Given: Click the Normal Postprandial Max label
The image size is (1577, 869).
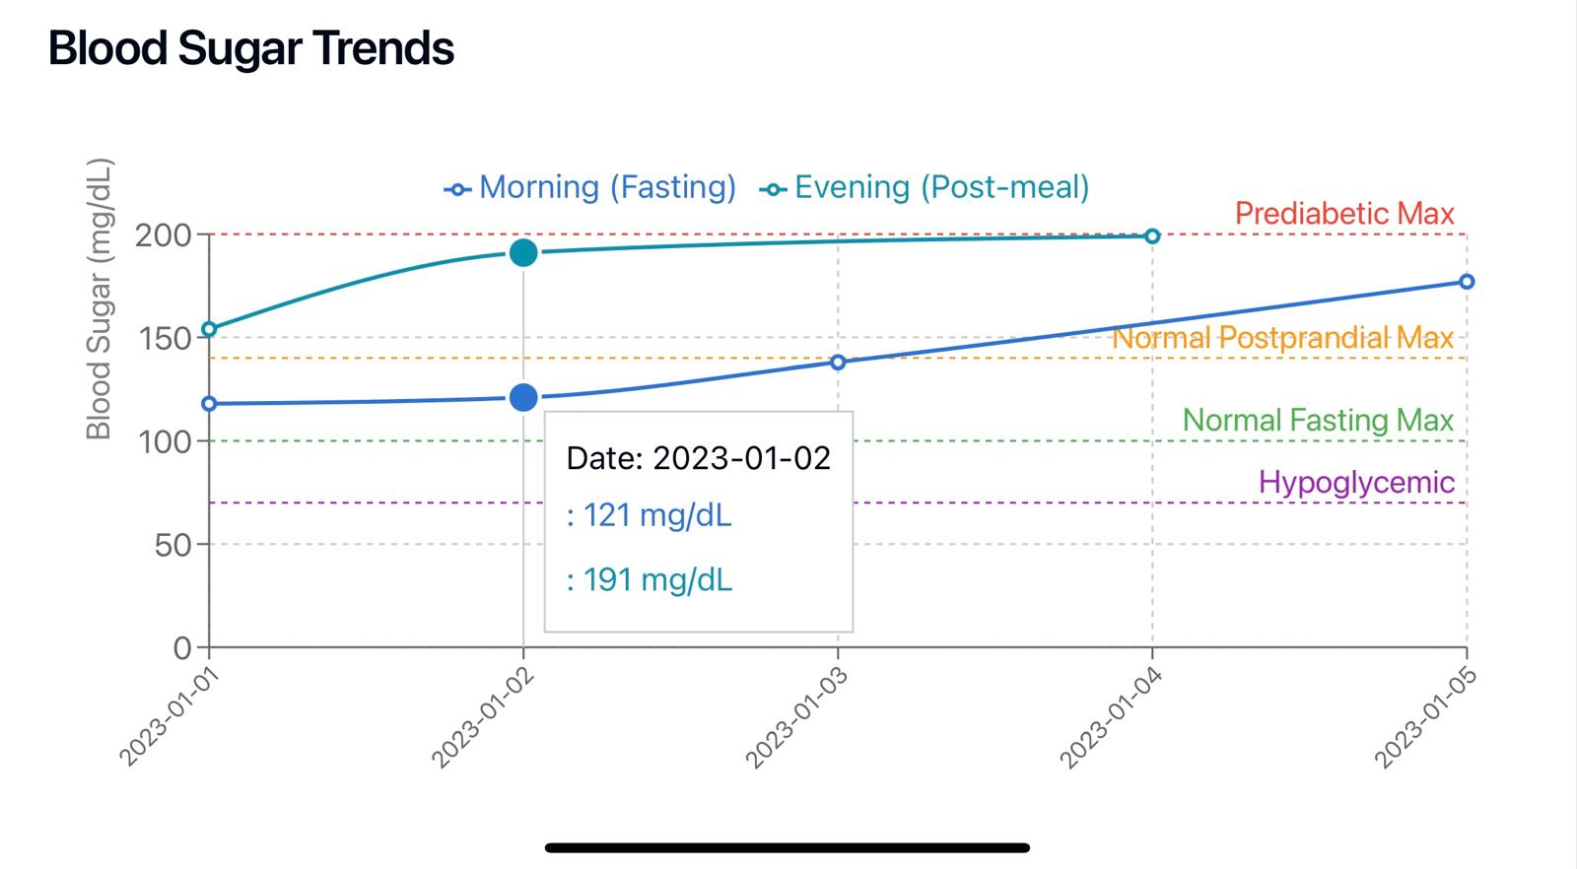Looking at the screenshot, I should click(x=1283, y=338).
